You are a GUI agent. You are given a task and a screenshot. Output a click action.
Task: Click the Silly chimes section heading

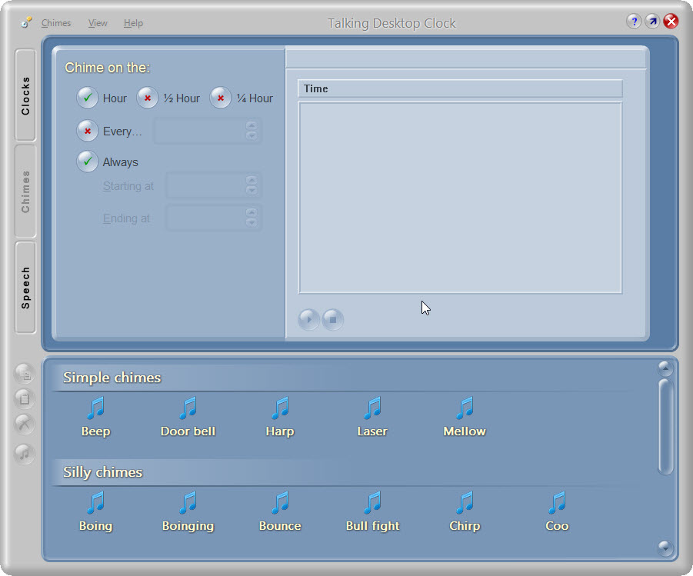click(x=102, y=472)
